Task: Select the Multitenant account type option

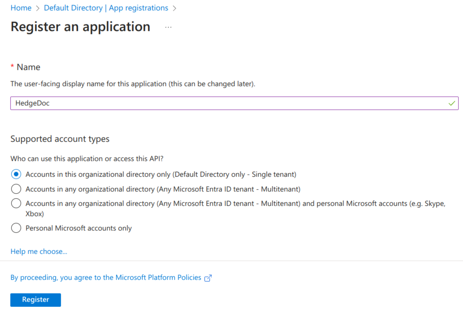Action: point(16,189)
